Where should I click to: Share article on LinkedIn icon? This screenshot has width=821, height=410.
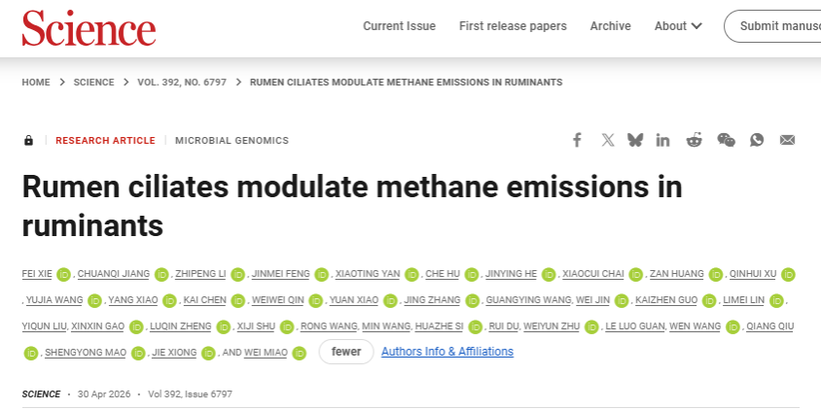[x=662, y=140]
